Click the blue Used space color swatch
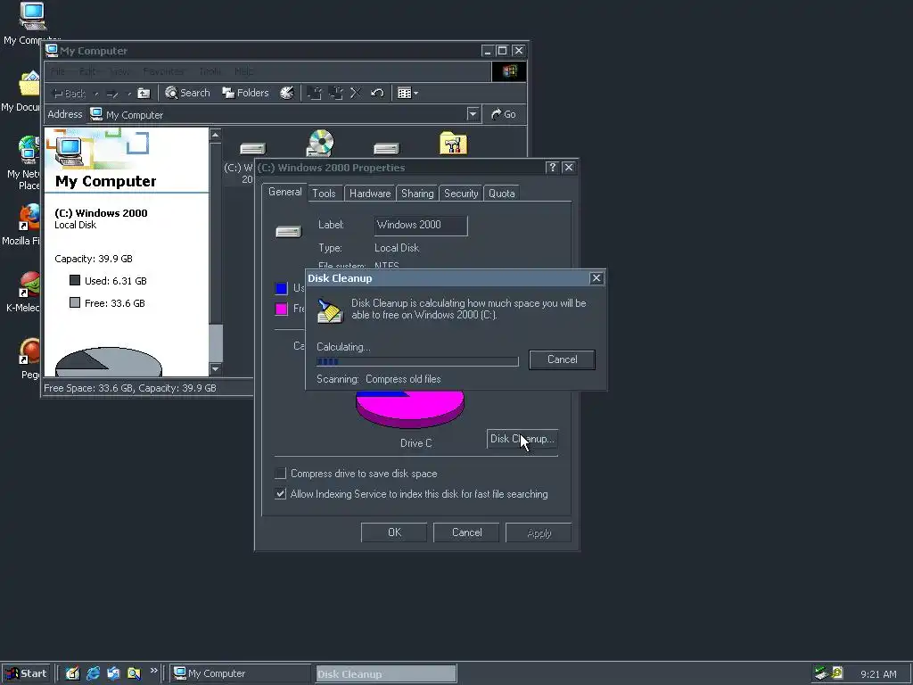 pyautogui.click(x=281, y=288)
